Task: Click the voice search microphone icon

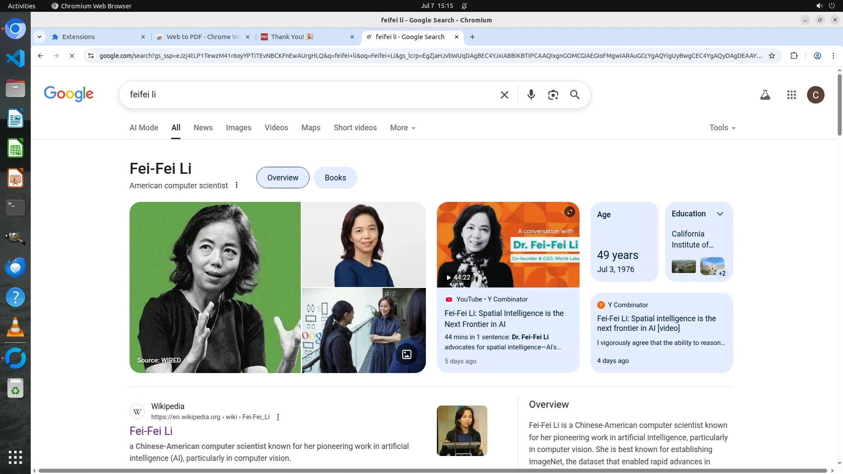Action: (x=531, y=94)
